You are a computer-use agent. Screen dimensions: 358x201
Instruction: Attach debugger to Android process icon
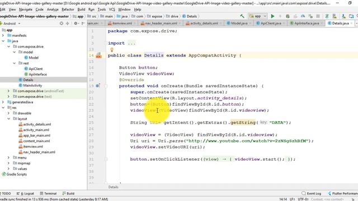[310, 16]
